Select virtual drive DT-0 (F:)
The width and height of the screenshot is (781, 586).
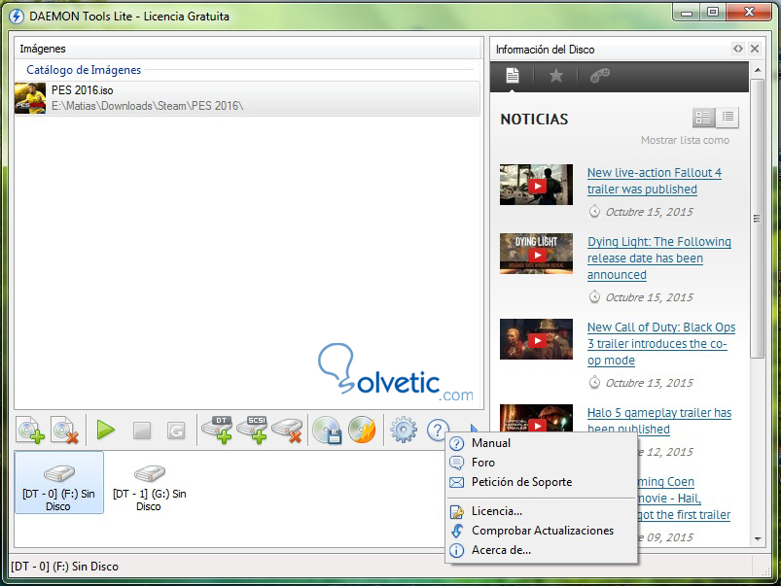coord(58,482)
